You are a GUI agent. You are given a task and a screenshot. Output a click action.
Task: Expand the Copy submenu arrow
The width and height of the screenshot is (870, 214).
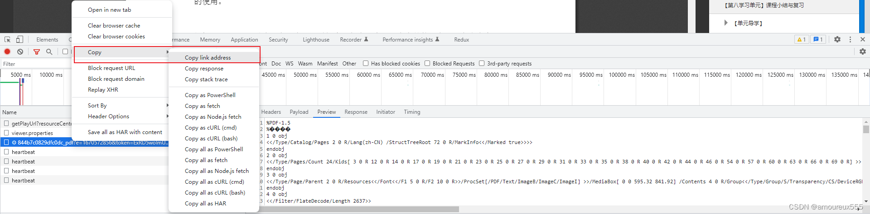click(168, 52)
